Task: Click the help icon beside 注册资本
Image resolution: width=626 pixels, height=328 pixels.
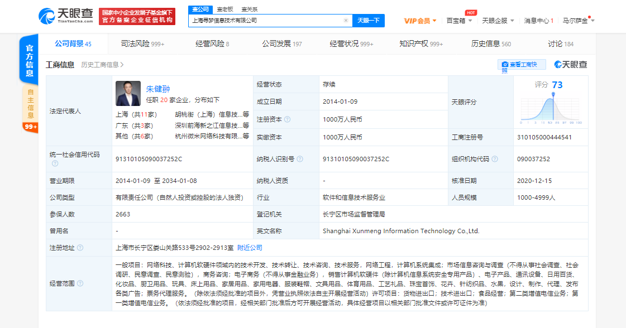Action: coord(287,119)
